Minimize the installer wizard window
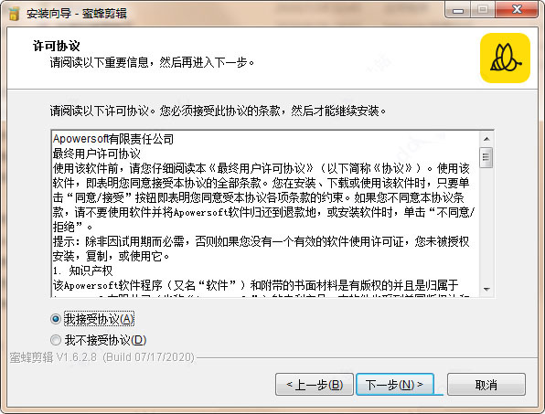The width and height of the screenshot is (545, 414). pos(458,10)
